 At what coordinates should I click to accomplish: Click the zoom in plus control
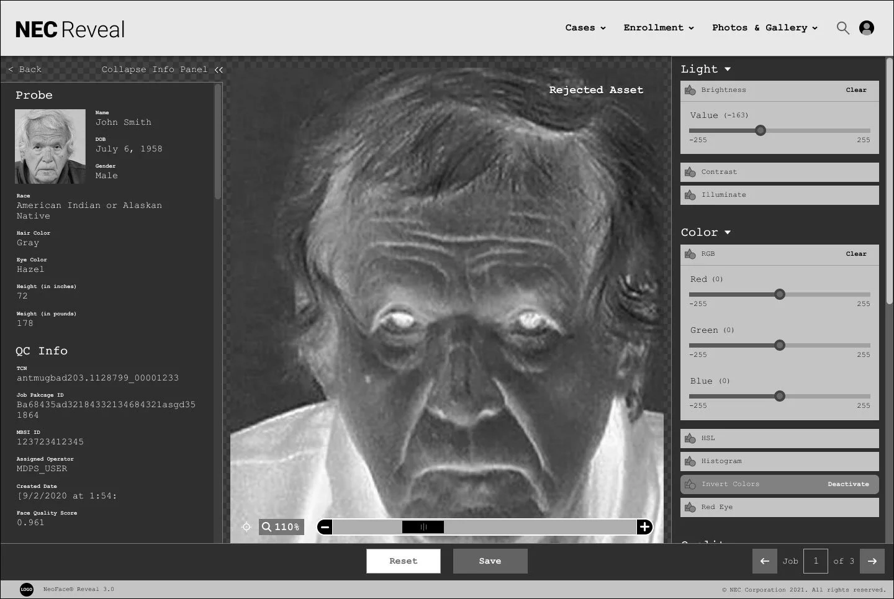pyautogui.click(x=644, y=527)
